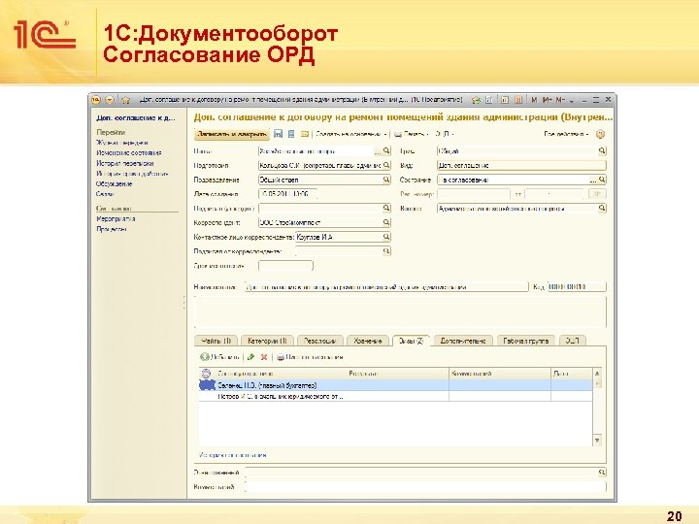This screenshot has height=524, width=699.
Task: Open the Все действия dropdown menu
Action: 566,134
